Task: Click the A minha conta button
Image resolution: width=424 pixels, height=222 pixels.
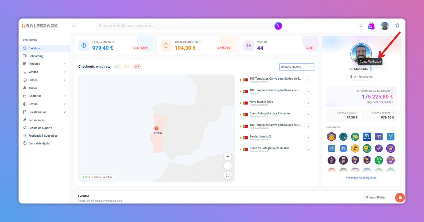Action: tap(361, 77)
